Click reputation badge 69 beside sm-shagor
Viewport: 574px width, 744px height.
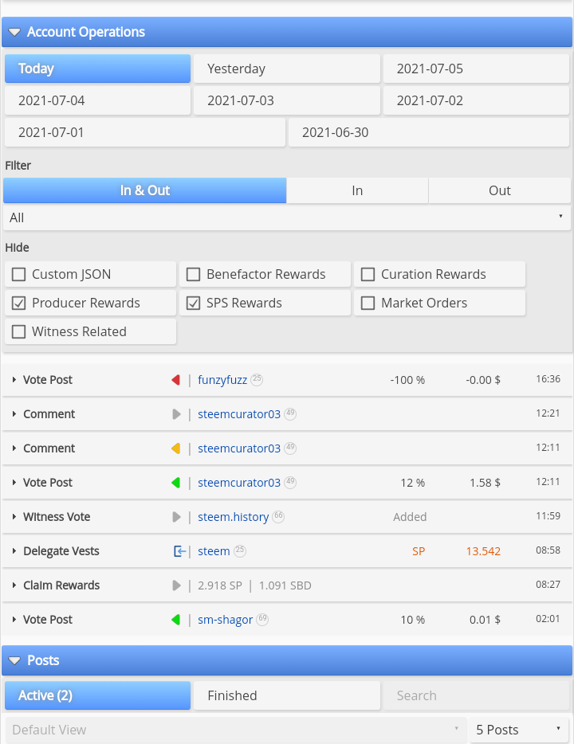[262, 618]
